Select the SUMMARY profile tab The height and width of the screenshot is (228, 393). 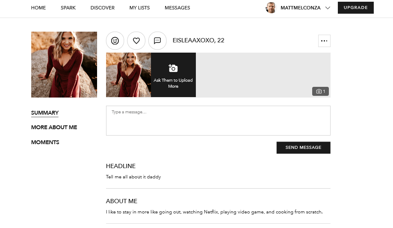point(45,113)
